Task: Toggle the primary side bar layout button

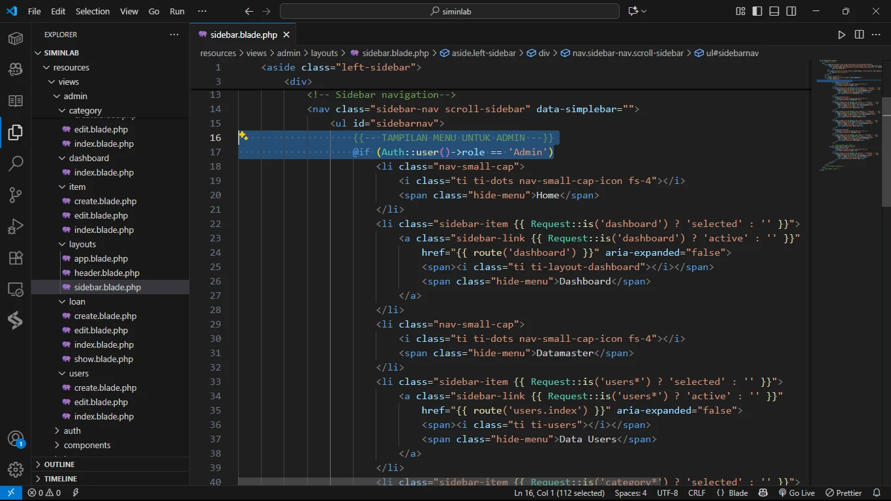Action: point(757,11)
